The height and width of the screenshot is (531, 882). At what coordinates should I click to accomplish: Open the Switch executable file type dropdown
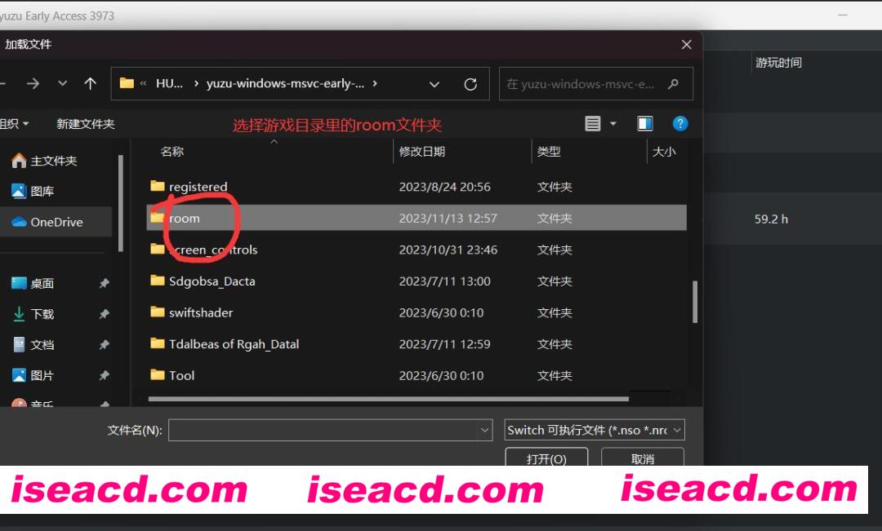point(595,430)
